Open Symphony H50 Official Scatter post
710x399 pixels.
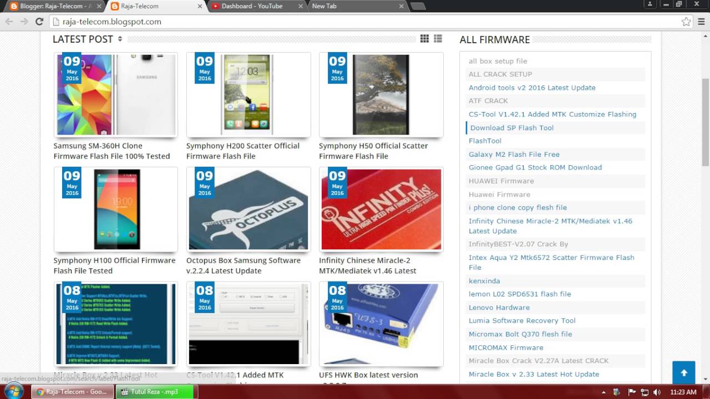tap(373, 151)
